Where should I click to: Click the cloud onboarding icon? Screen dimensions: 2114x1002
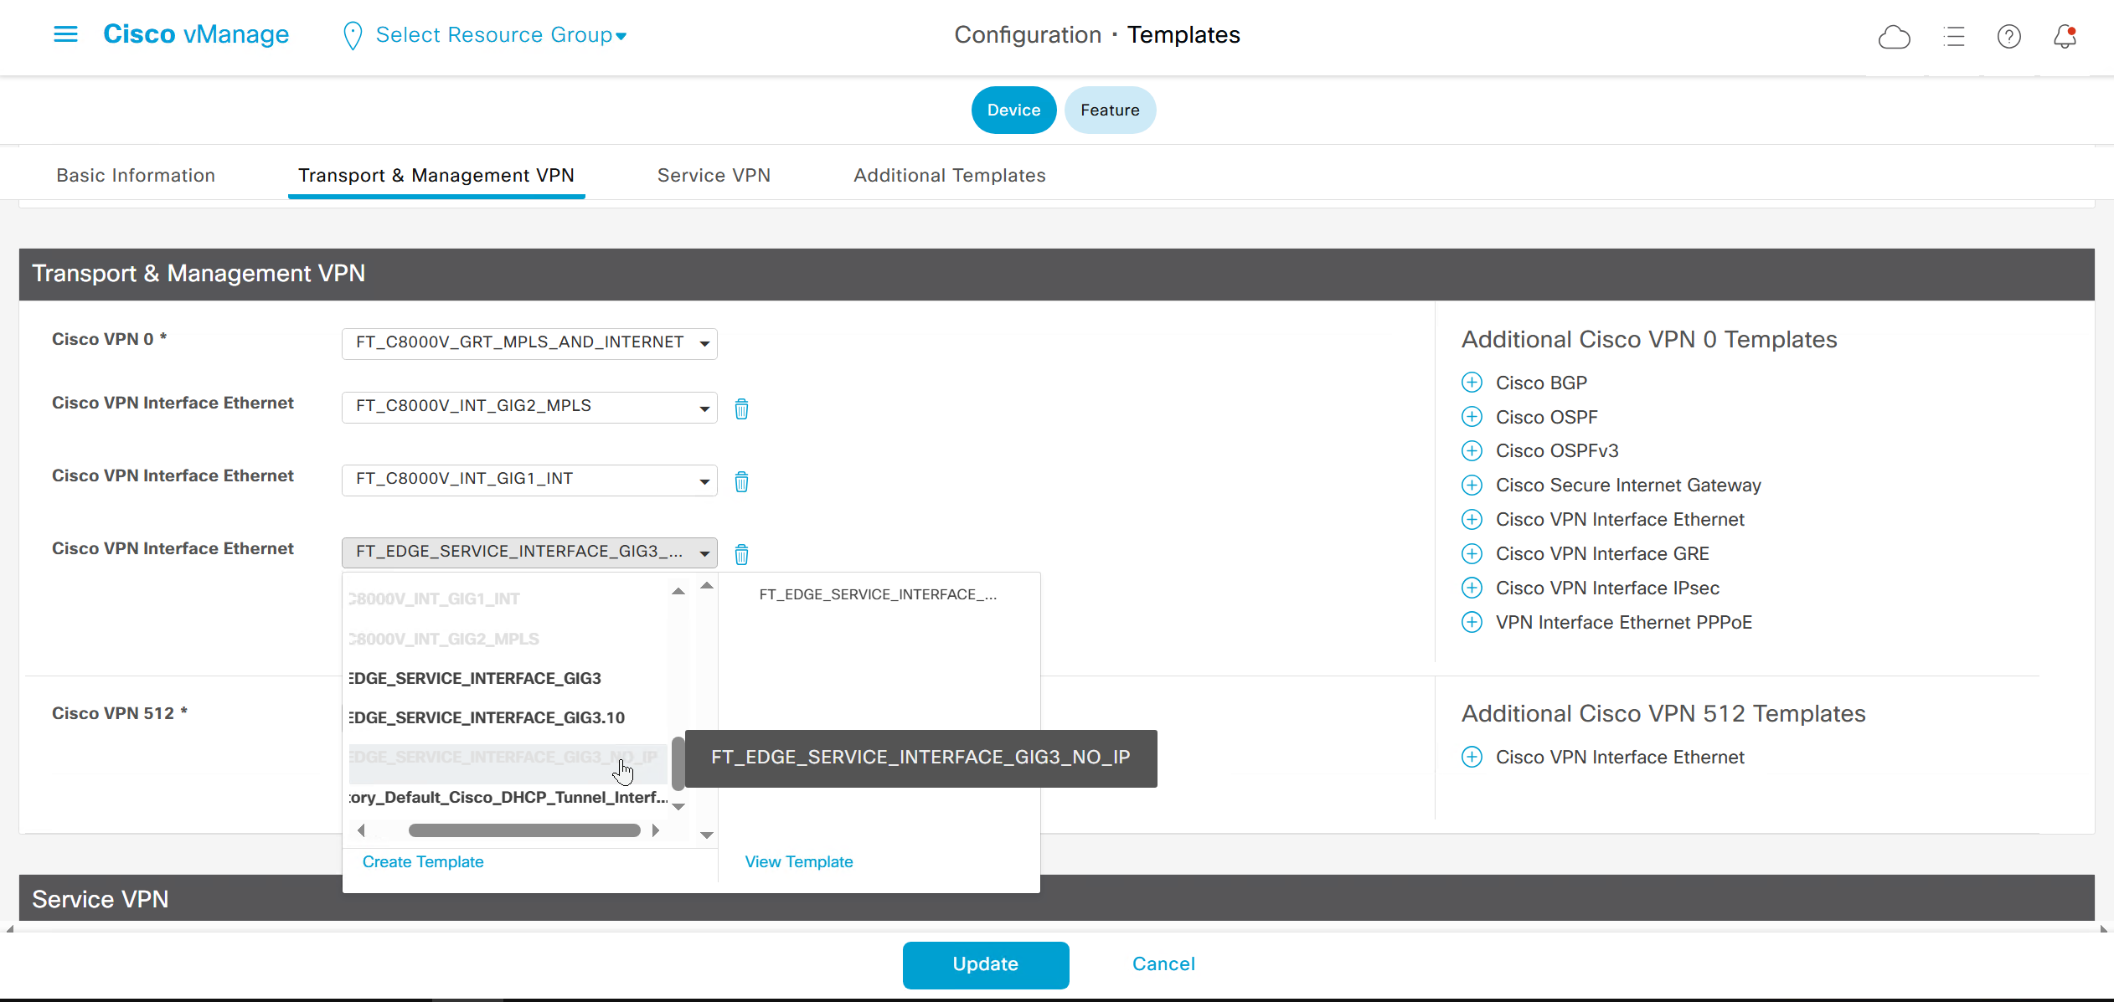click(x=1894, y=37)
